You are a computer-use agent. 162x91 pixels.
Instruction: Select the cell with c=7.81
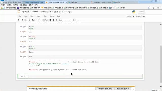(85, 48)
